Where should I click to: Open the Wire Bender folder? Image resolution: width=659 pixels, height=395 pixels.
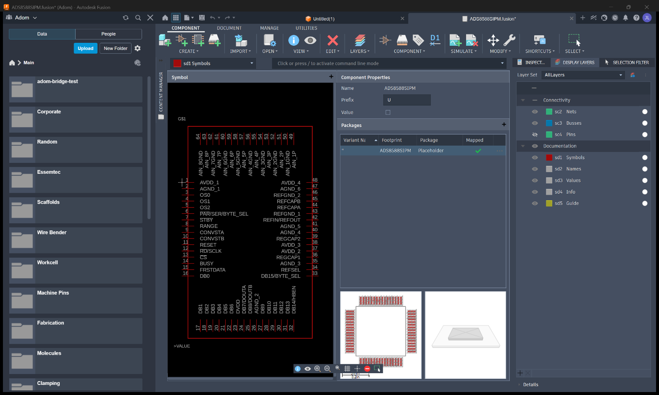76,240
